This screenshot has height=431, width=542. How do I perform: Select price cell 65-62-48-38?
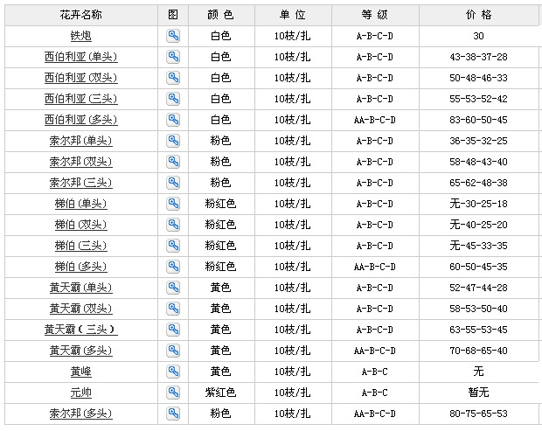[478, 183]
